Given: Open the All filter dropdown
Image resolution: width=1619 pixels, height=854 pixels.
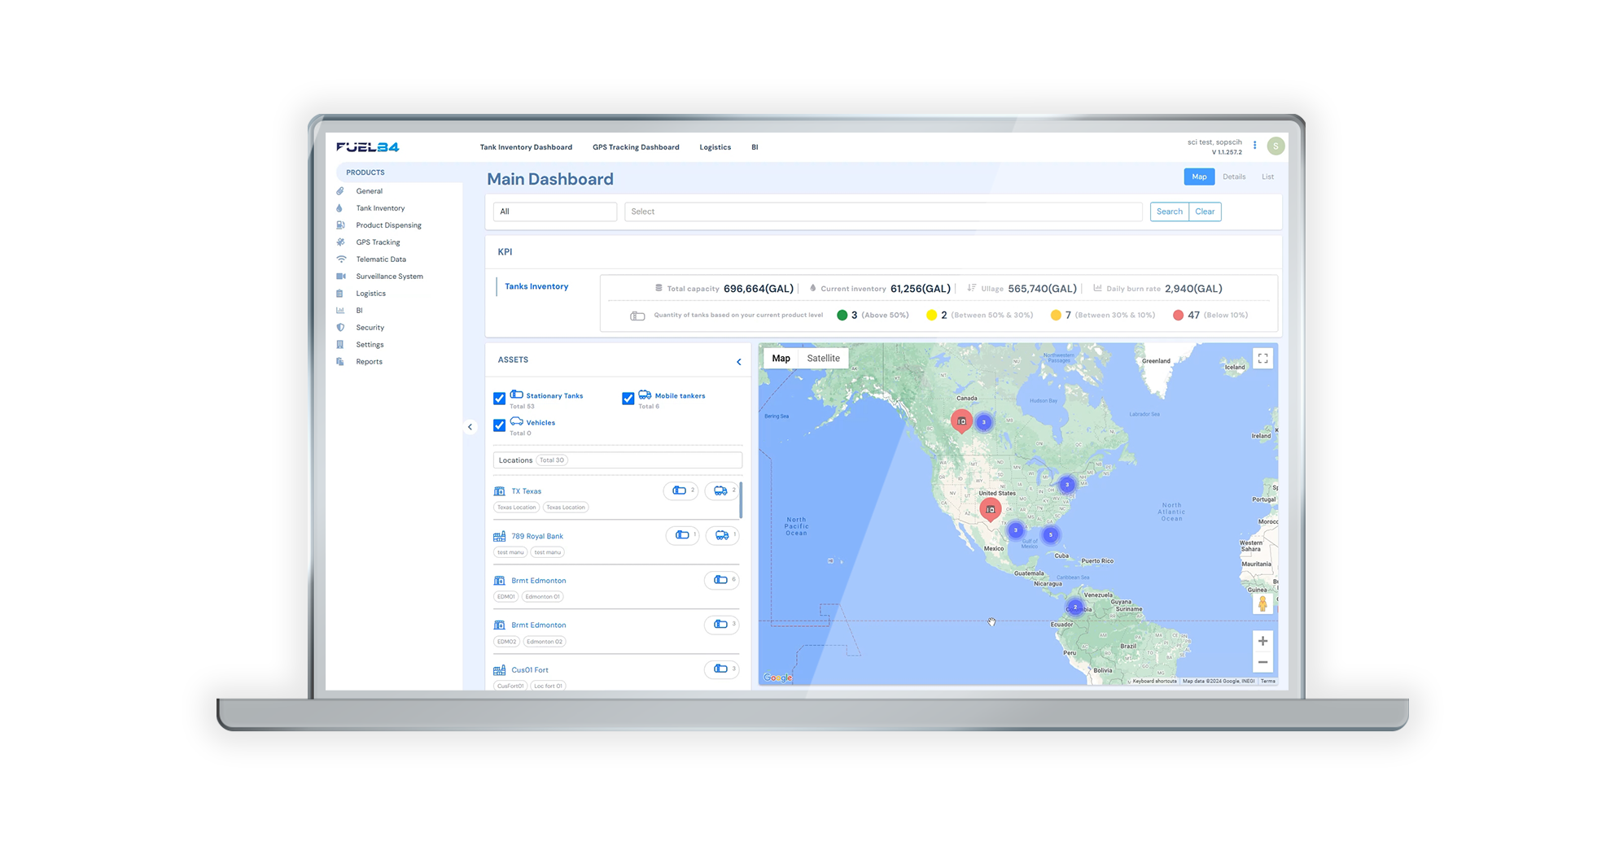Looking at the screenshot, I should 554,211.
